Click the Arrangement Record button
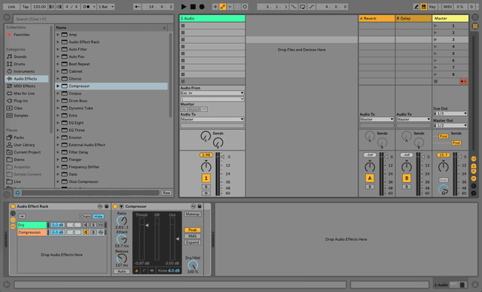Viewport: 482px width, 292px height. point(202,7)
